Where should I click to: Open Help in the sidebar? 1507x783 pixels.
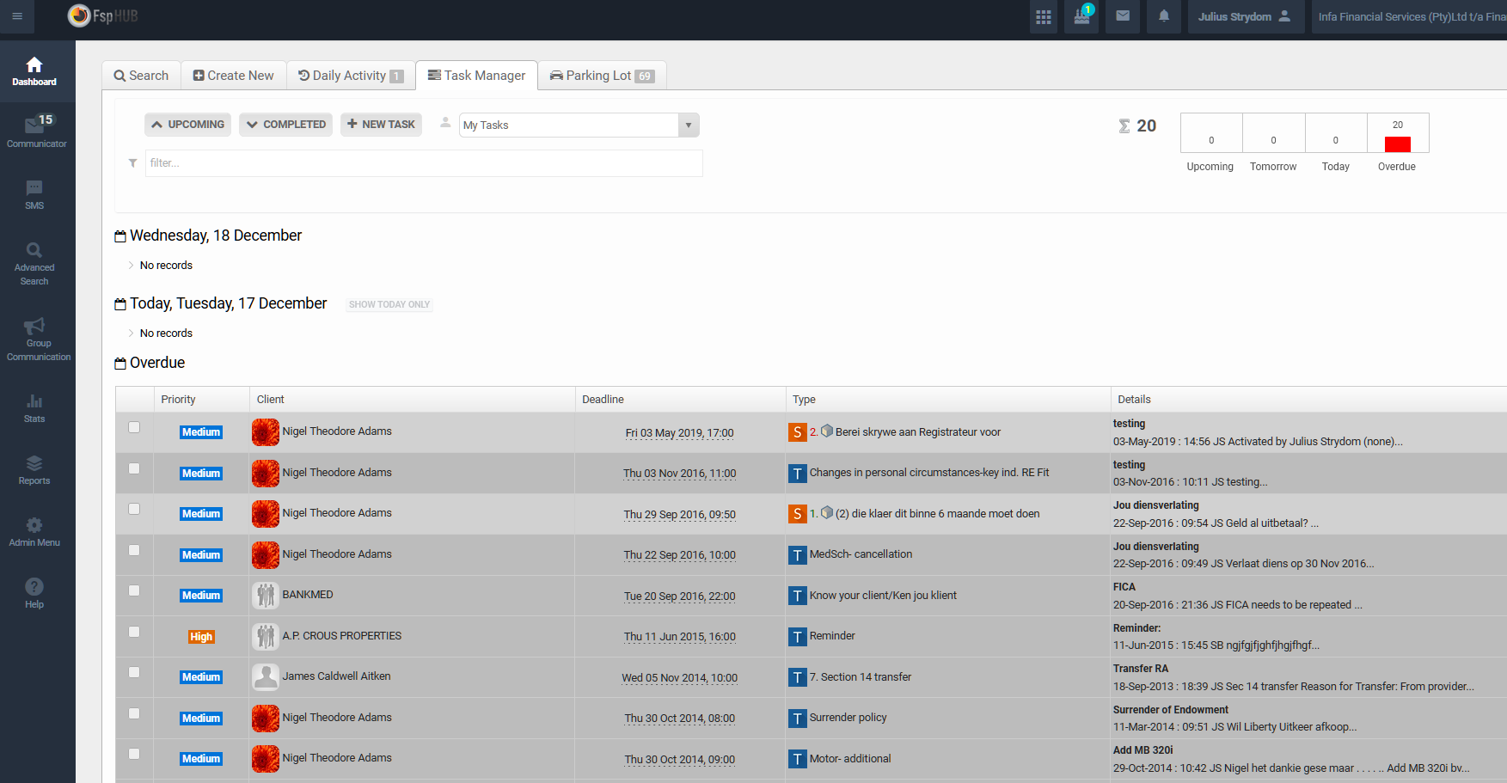[x=34, y=593]
